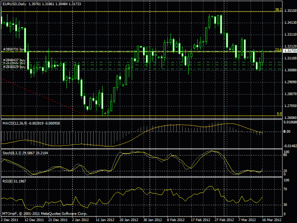Click the 27 Feb 2012 date label

tap(224, 220)
